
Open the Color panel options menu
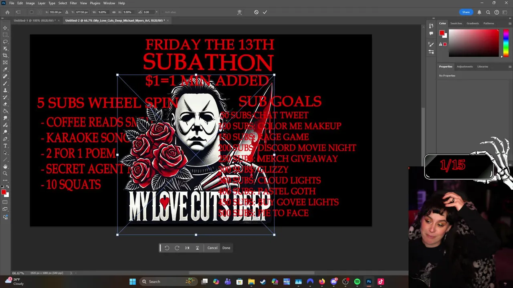click(510, 23)
